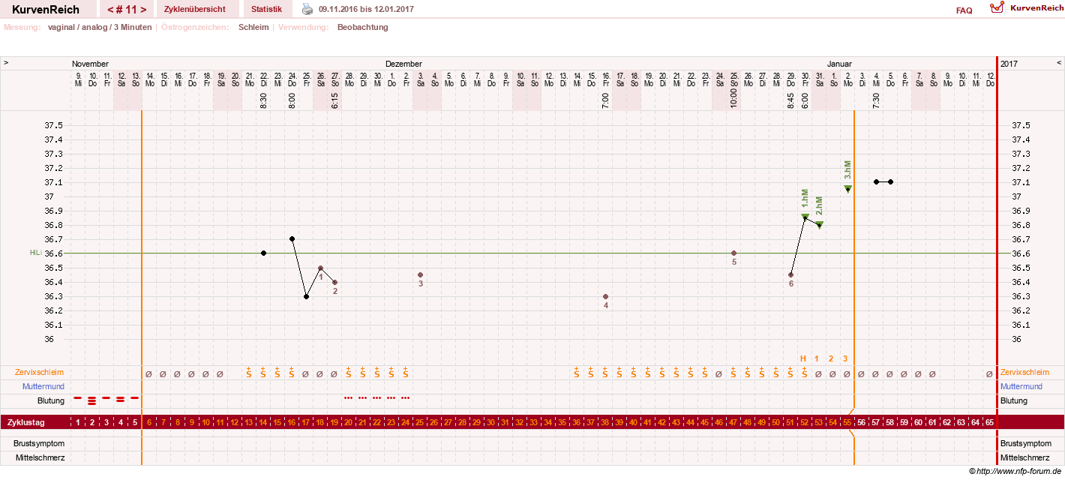Click the KurvenReich title tab
The height and width of the screenshot is (480, 1065).
click(x=46, y=10)
